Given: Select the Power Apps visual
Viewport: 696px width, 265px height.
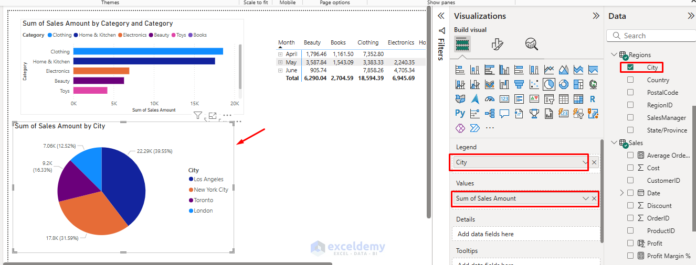Looking at the screenshot, I should point(460,128).
